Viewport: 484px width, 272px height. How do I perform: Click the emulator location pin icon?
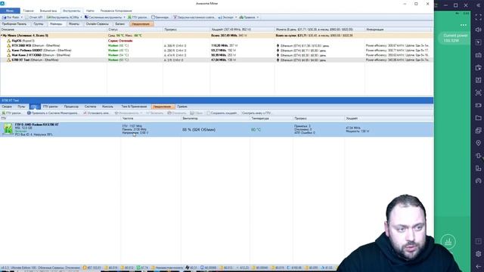[x=478, y=143]
